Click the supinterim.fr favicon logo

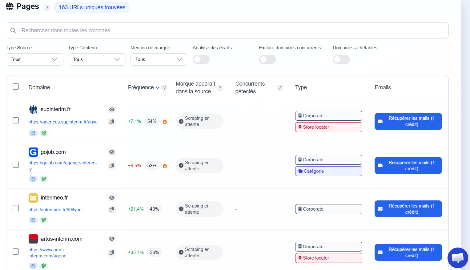(x=33, y=109)
